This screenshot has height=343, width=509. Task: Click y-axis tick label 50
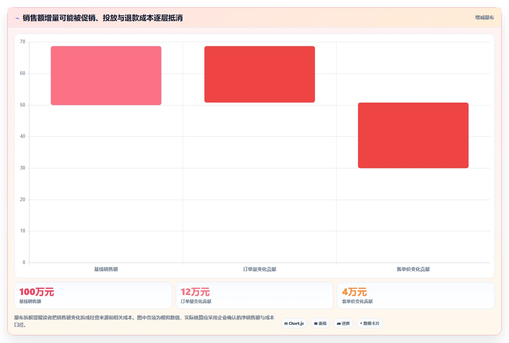23,105
